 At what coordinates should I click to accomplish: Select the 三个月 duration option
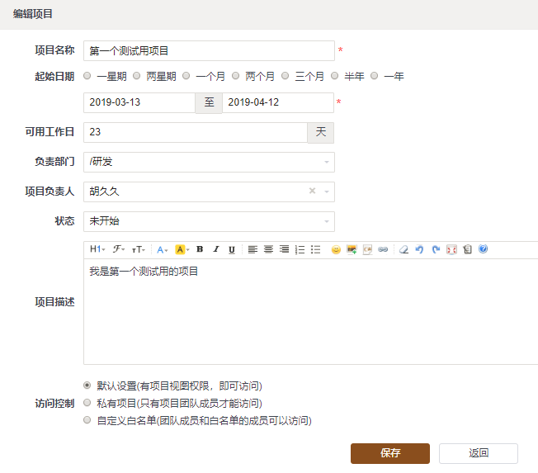[285, 76]
